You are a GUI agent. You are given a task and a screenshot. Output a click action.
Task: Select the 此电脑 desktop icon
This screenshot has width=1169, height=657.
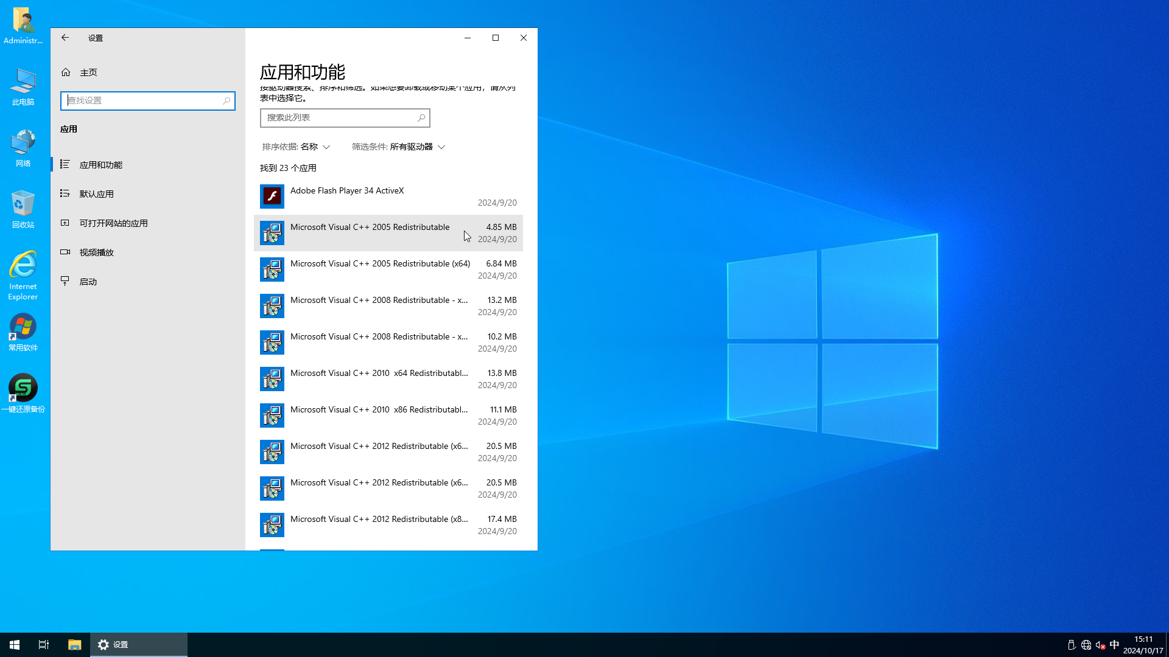(23, 87)
